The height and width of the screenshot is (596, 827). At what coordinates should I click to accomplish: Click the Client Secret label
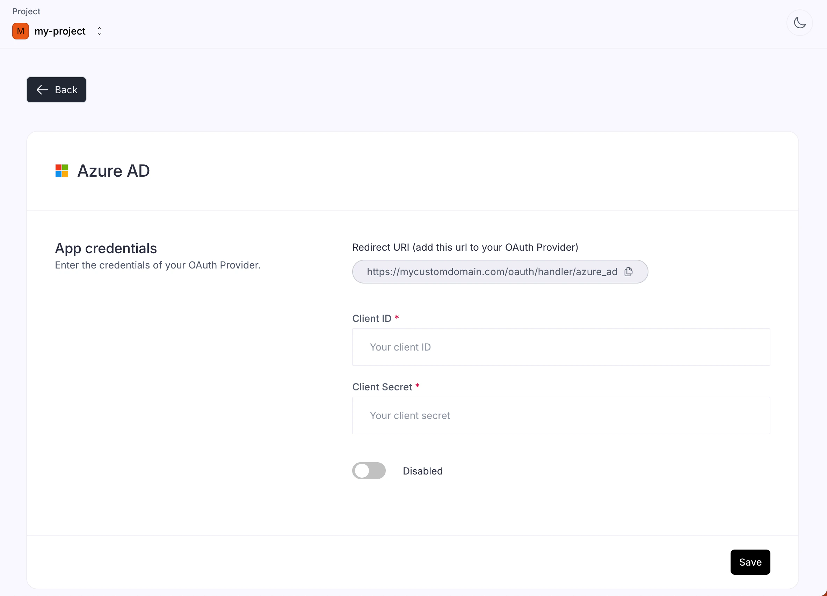click(382, 387)
